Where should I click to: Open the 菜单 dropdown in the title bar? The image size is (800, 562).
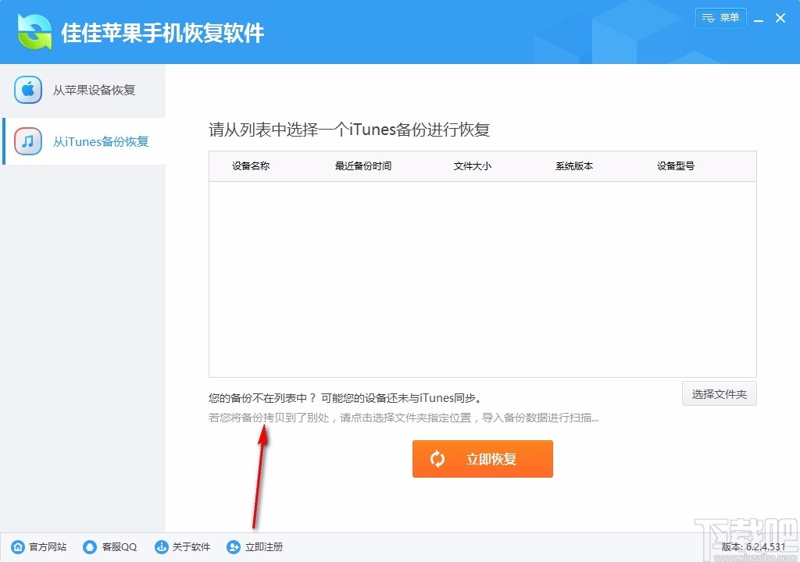click(x=721, y=17)
